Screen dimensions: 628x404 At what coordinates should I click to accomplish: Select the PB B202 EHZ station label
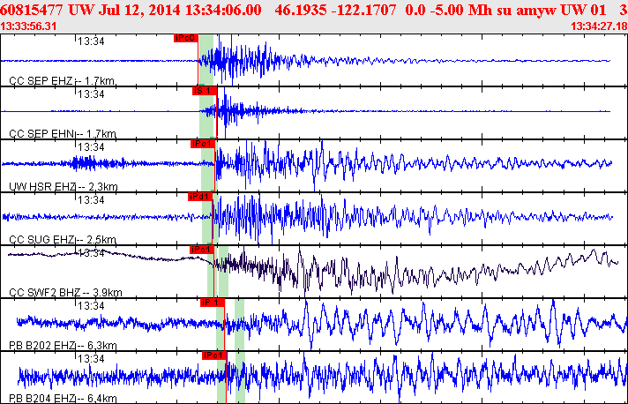64,346
